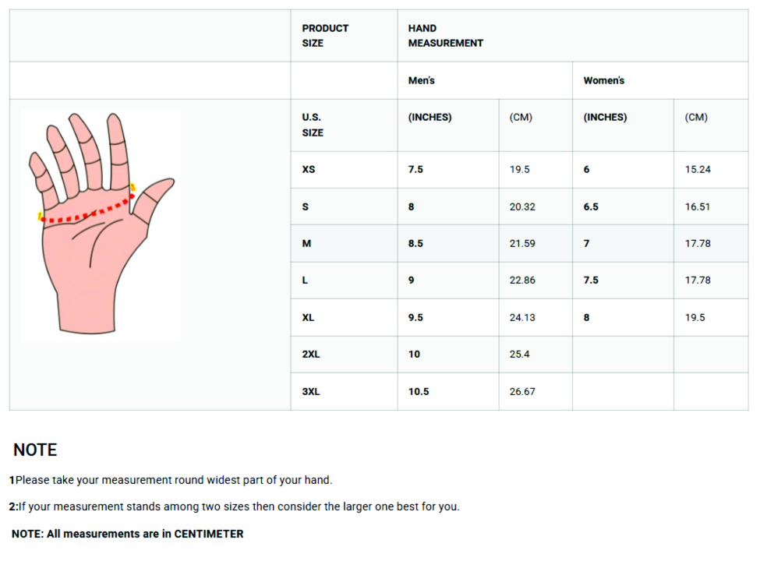Click the HAND MEASUREMENT header cell
This screenshot has height=561, width=760.
pyautogui.click(x=445, y=36)
